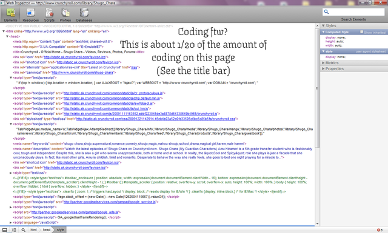Open the Elements panel
This screenshot has height=233, width=388.
click(11, 15)
